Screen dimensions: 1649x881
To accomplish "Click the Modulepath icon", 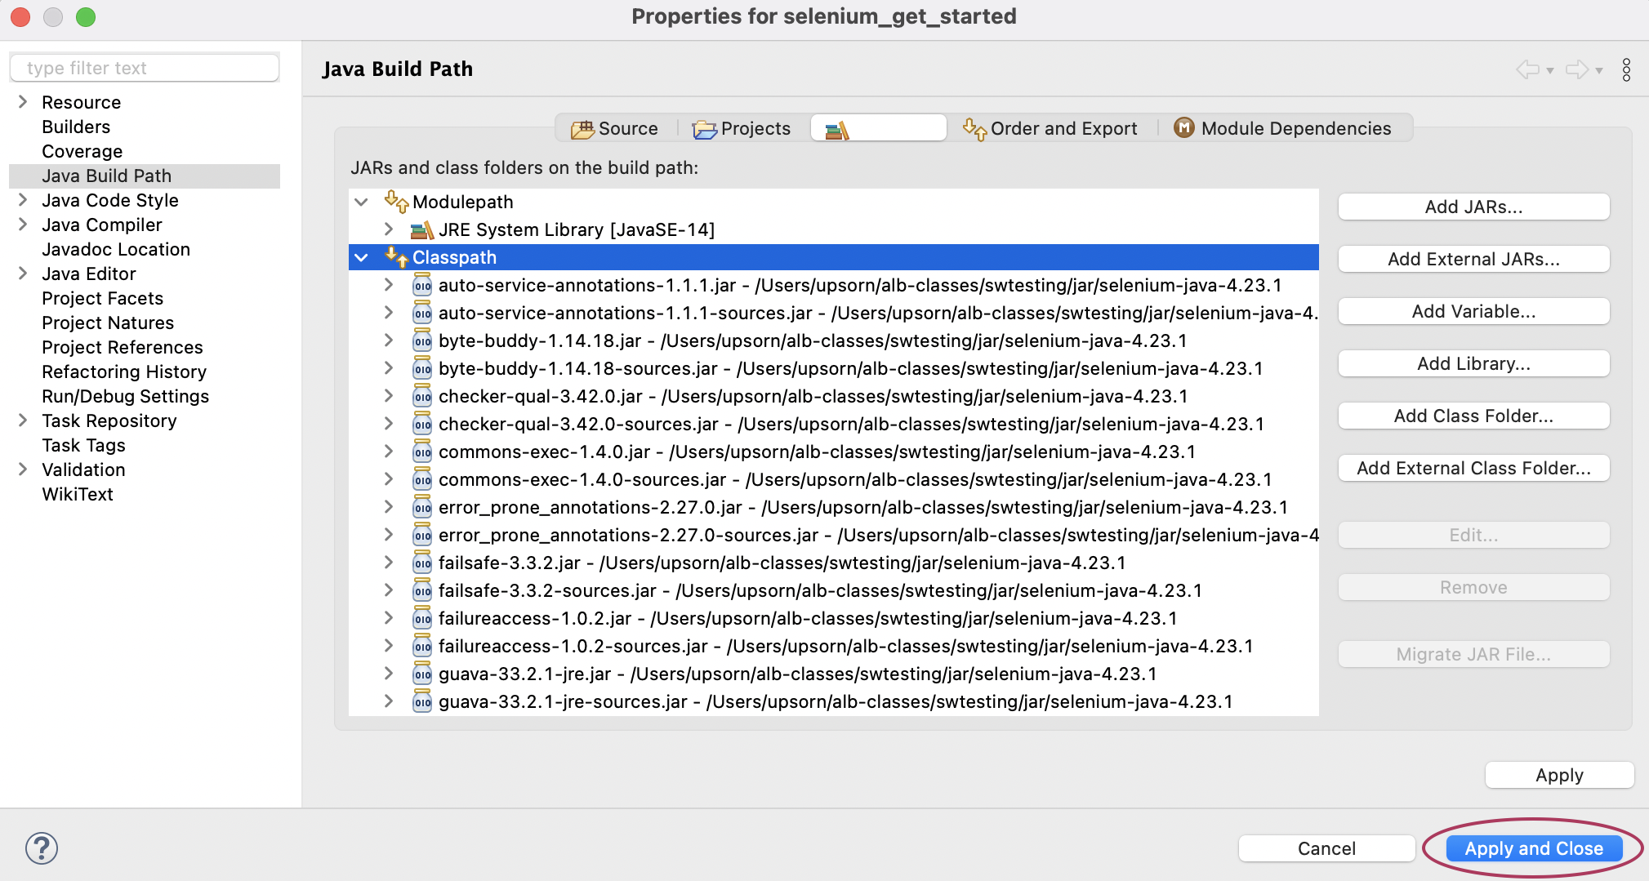I will pos(398,202).
